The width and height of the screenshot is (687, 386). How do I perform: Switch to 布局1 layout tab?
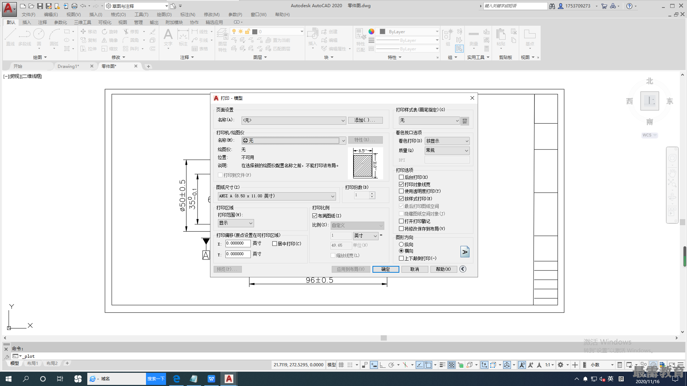[33, 363]
